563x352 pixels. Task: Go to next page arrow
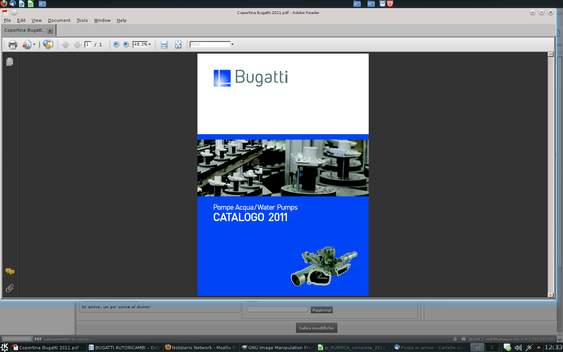[x=77, y=45]
